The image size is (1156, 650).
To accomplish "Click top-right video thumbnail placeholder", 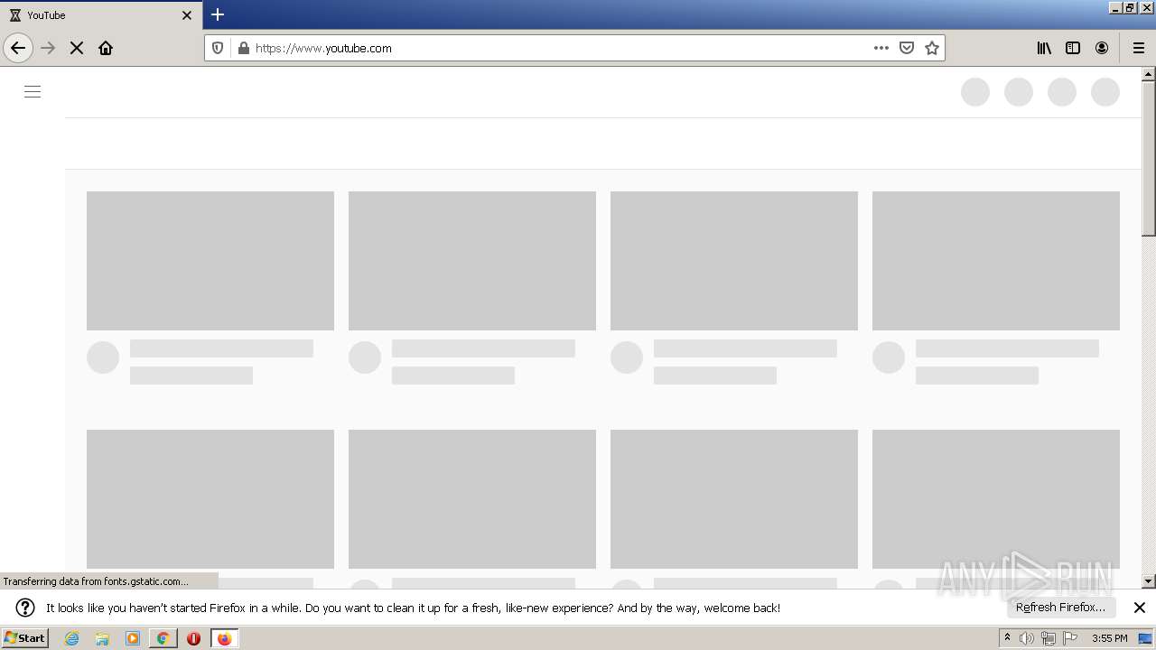I will click(x=996, y=261).
